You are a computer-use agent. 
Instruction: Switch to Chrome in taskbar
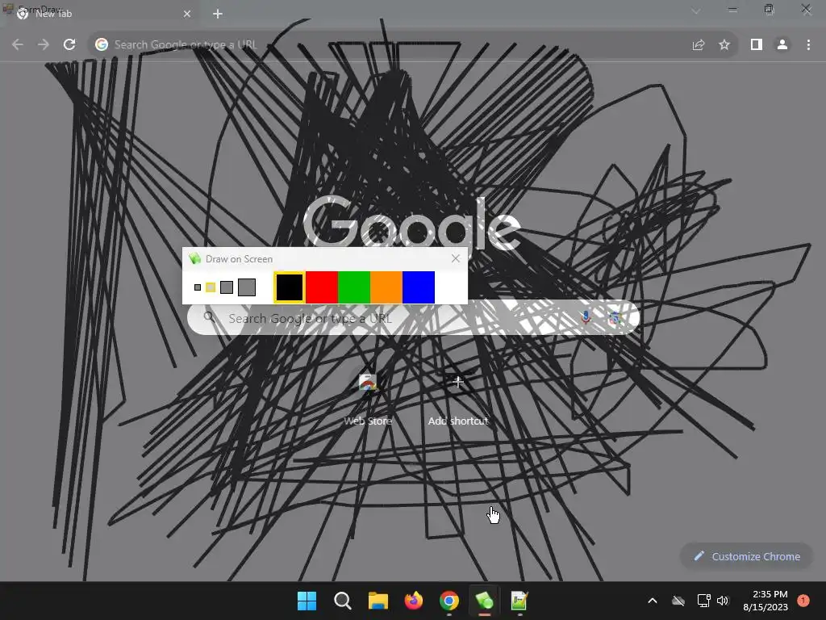click(x=448, y=601)
